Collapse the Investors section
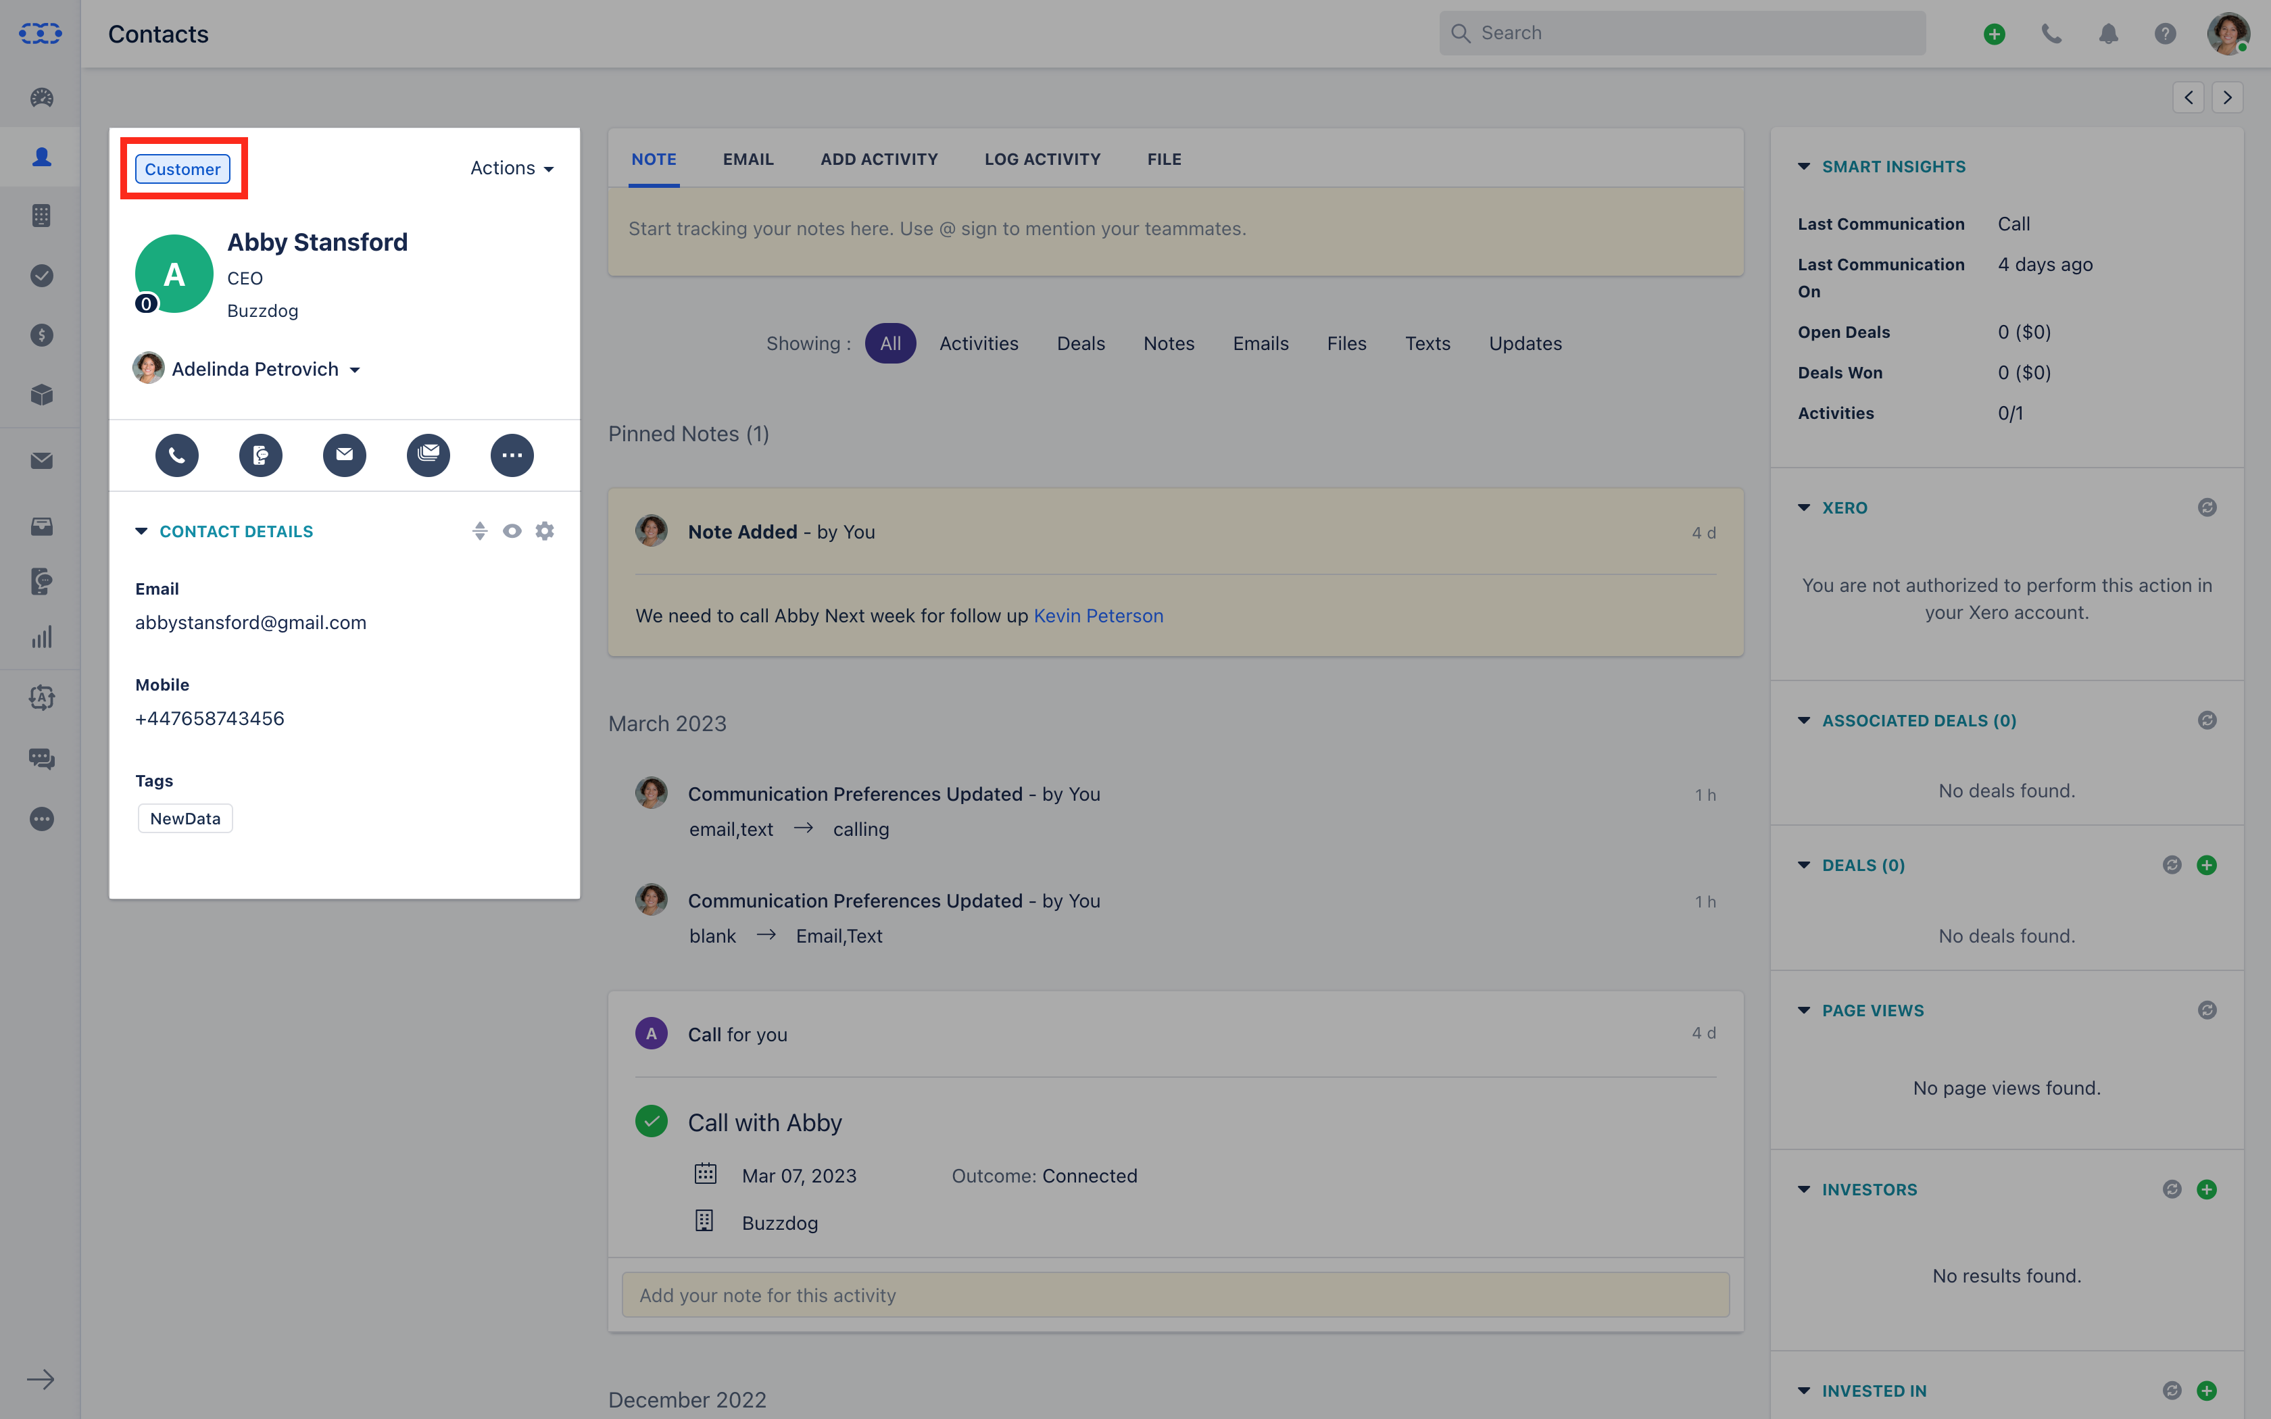 click(x=1804, y=1190)
